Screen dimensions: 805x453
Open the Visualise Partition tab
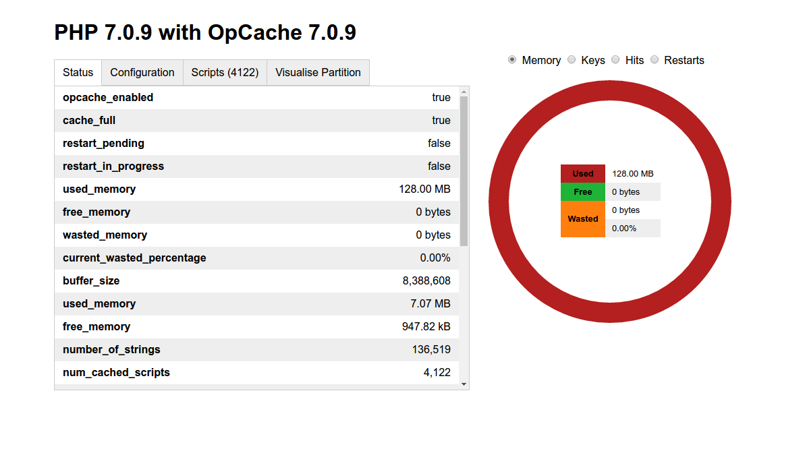click(x=318, y=73)
